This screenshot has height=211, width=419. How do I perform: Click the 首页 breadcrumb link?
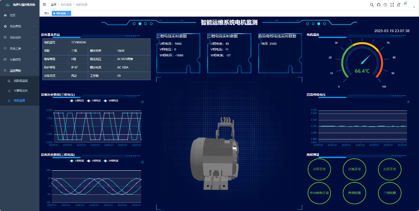click(53, 5)
